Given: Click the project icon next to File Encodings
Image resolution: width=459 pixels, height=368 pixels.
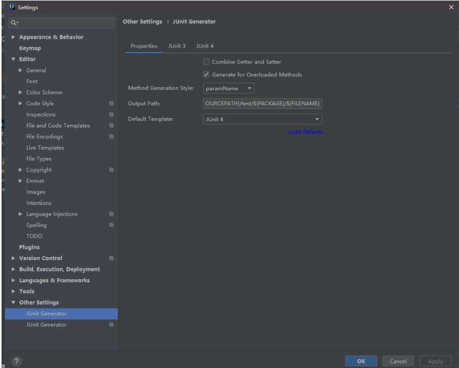Looking at the screenshot, I should [x=111, y=137].
